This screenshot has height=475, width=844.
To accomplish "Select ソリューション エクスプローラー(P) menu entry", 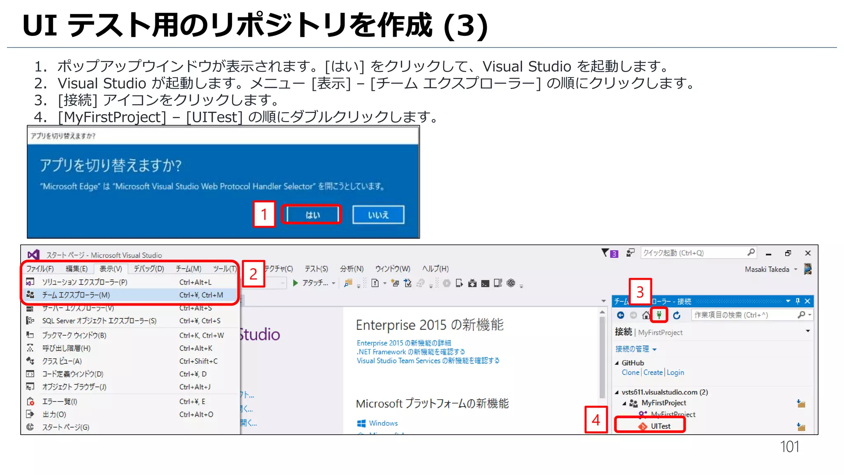I will click(130, 282).
